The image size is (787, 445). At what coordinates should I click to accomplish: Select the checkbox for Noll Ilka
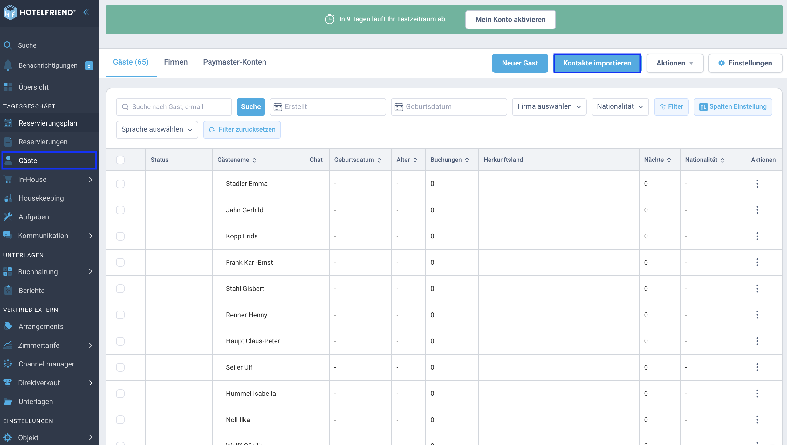(120, 420)
